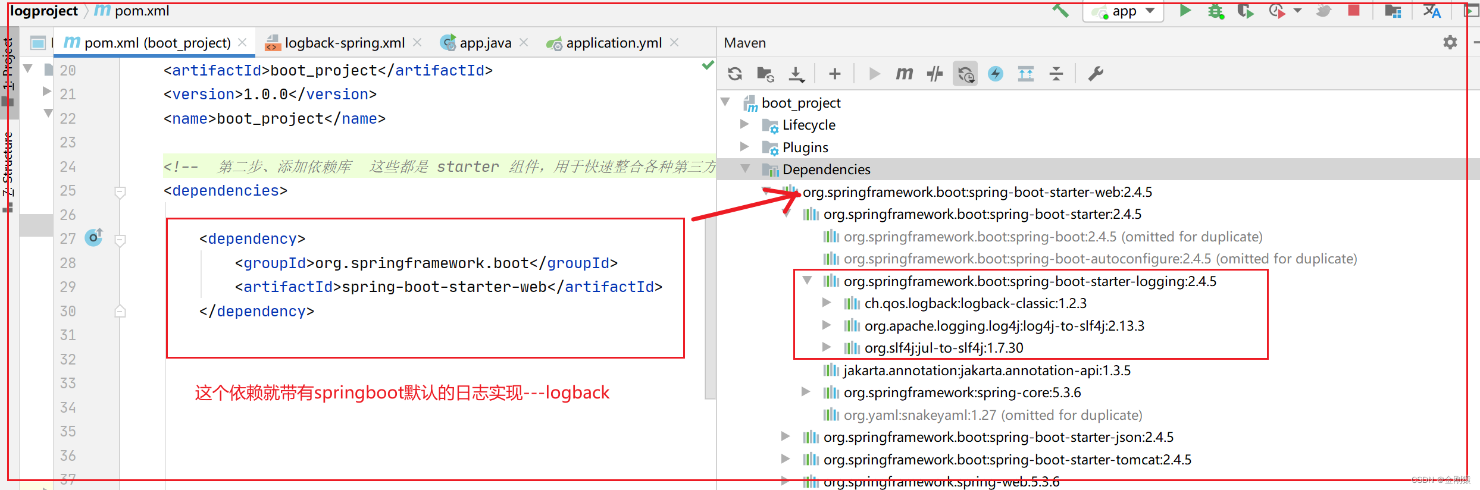Execute Maven goal

[x=904, y=74]
